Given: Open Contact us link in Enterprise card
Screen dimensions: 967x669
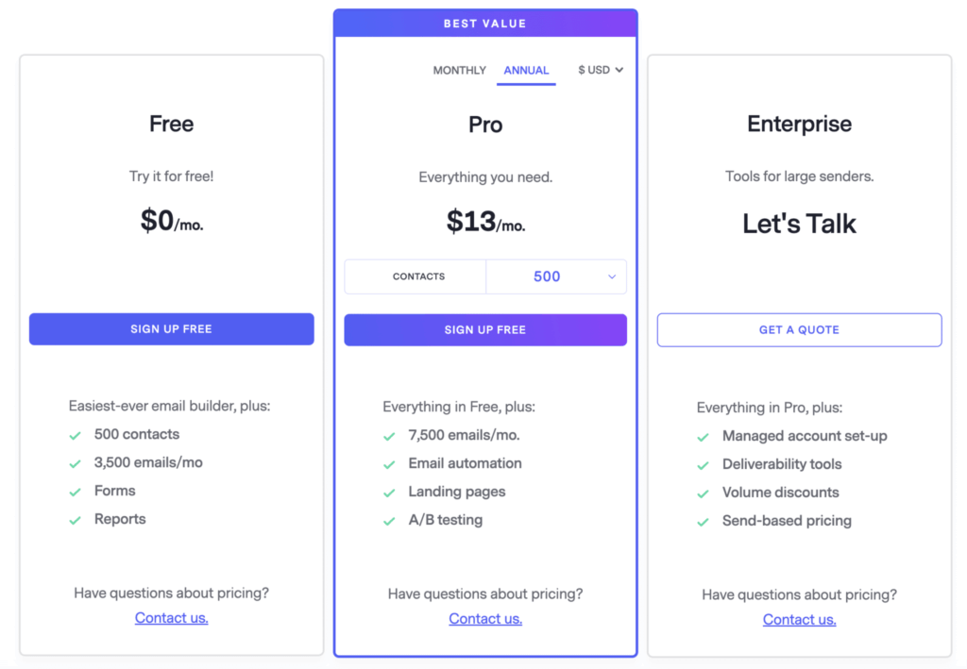Looking at the screenshot, I should coord(799,620).
